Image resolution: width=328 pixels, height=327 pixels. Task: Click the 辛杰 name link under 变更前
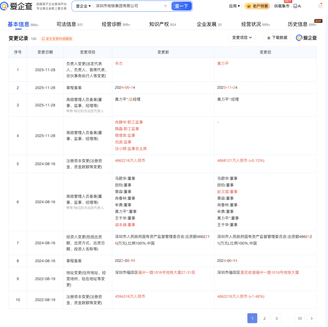click(x=119, y=64)
